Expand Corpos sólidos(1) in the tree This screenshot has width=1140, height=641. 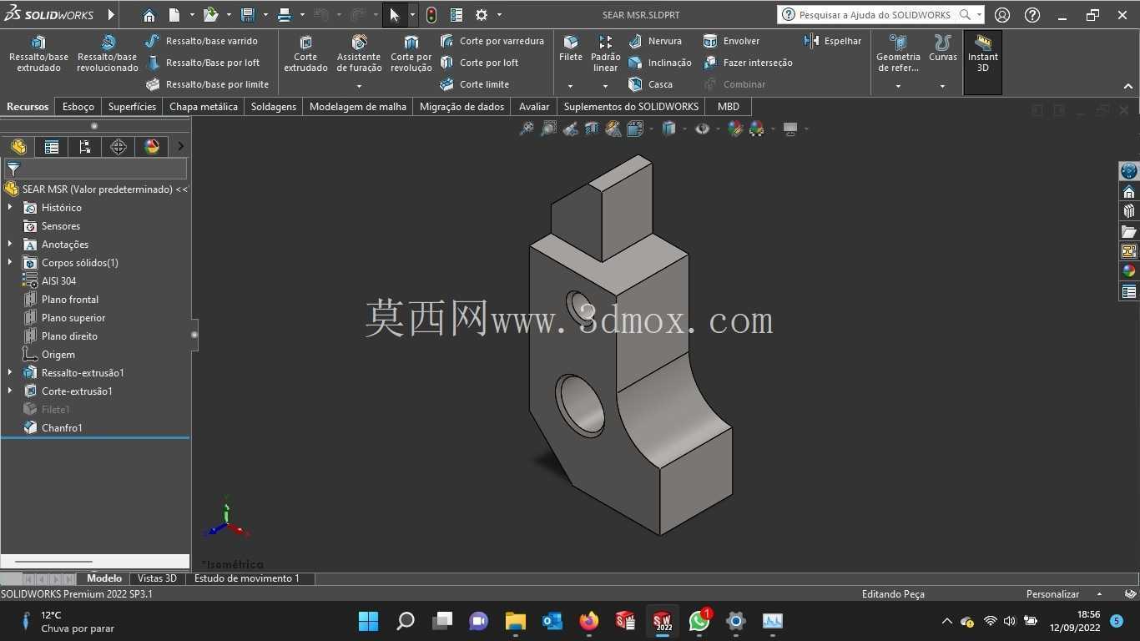[10, 262]
